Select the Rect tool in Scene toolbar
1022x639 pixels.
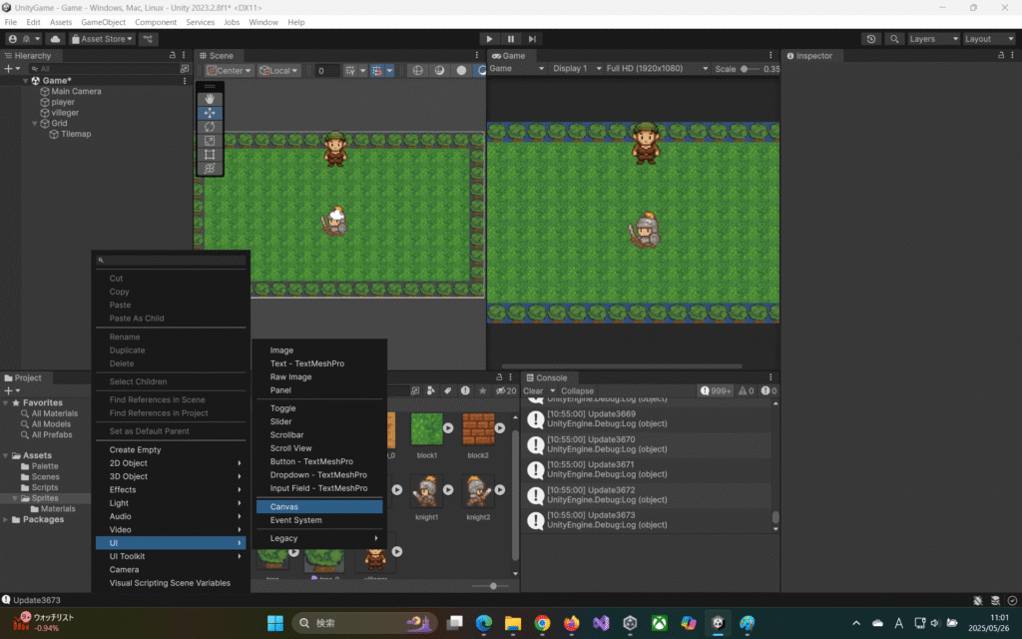(x=210, y=155)
